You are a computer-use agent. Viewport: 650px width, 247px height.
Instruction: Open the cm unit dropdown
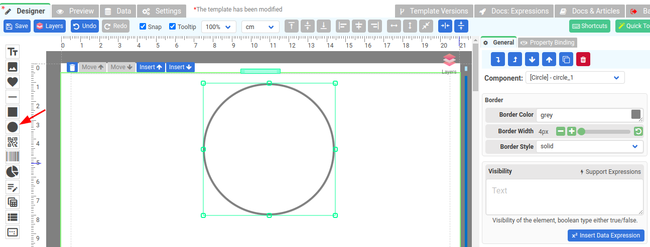pyautogui.click(x=260, y=27)
